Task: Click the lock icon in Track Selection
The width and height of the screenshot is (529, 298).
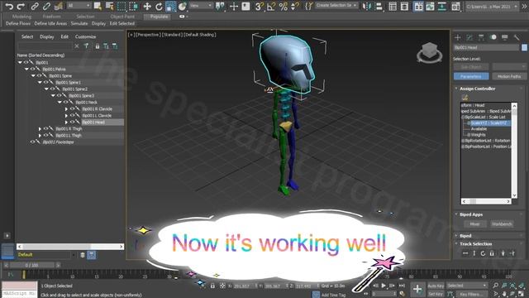Action: (x=492, y=253)
